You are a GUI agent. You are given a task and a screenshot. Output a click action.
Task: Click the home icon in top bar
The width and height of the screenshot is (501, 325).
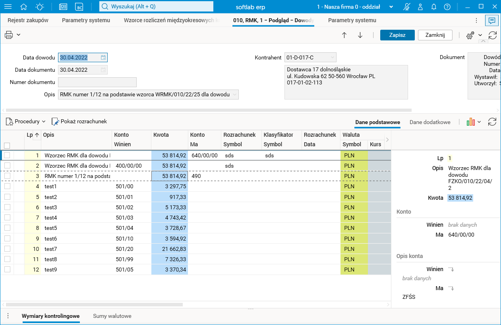[24, 7]
